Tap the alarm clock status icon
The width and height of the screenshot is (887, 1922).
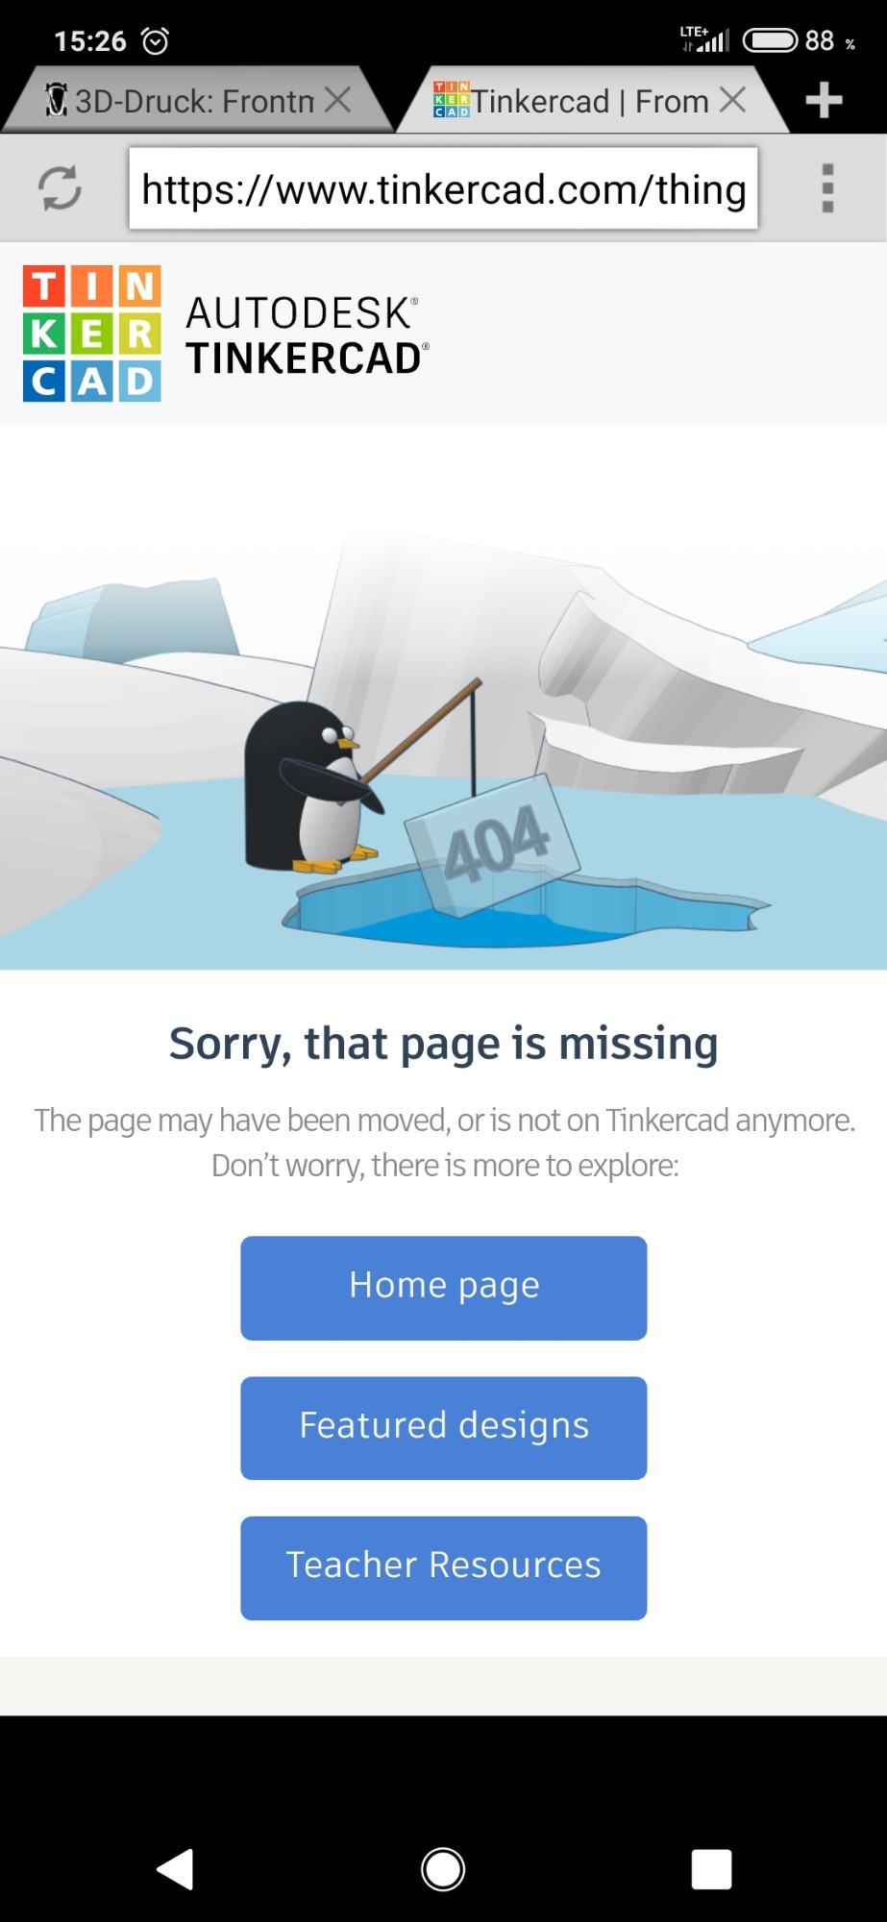click(x=155, y=40)
